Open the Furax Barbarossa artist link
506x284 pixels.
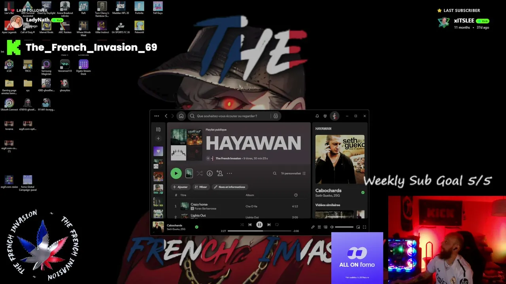(205, 209)
